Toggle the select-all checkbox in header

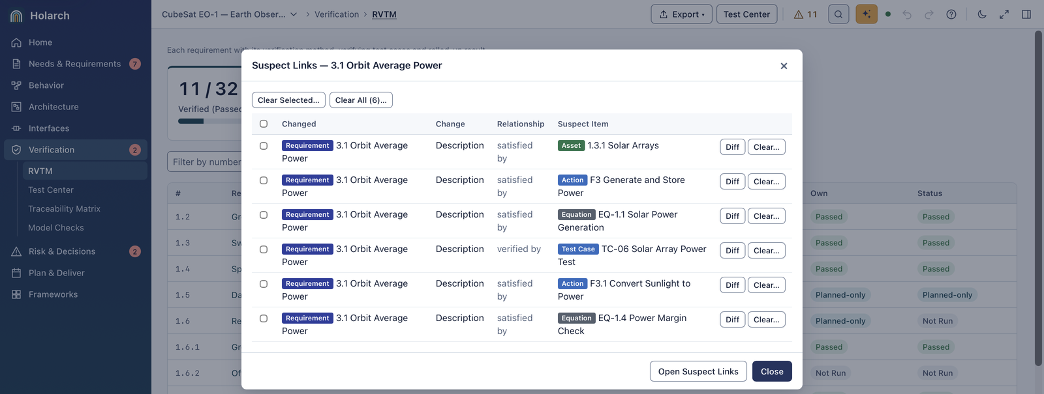point(264,124)
